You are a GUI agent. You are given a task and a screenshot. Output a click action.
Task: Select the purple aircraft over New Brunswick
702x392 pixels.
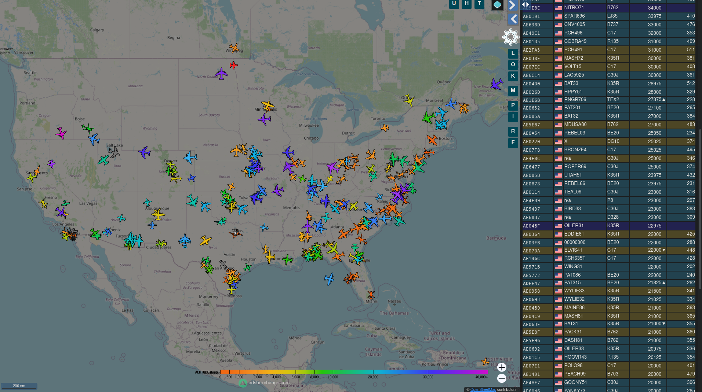click(497, 84)
